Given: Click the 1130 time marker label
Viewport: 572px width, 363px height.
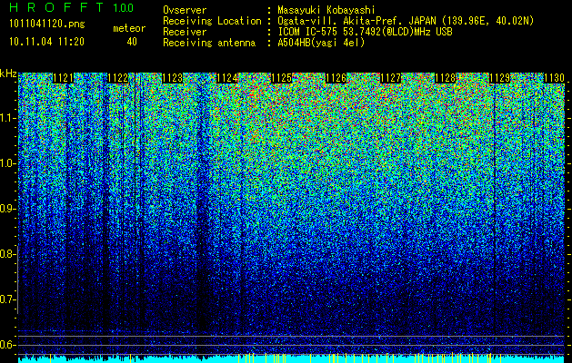Looking at the screenshot, I should point(555,78).
